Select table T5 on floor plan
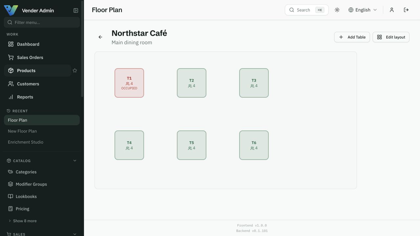Viewport: 420px width, 236px height. click(192, 145)
